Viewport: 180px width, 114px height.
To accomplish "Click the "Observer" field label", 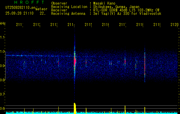I will click(x=59, y=3).
